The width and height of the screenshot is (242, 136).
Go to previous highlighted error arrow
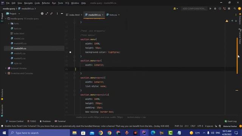232,21
